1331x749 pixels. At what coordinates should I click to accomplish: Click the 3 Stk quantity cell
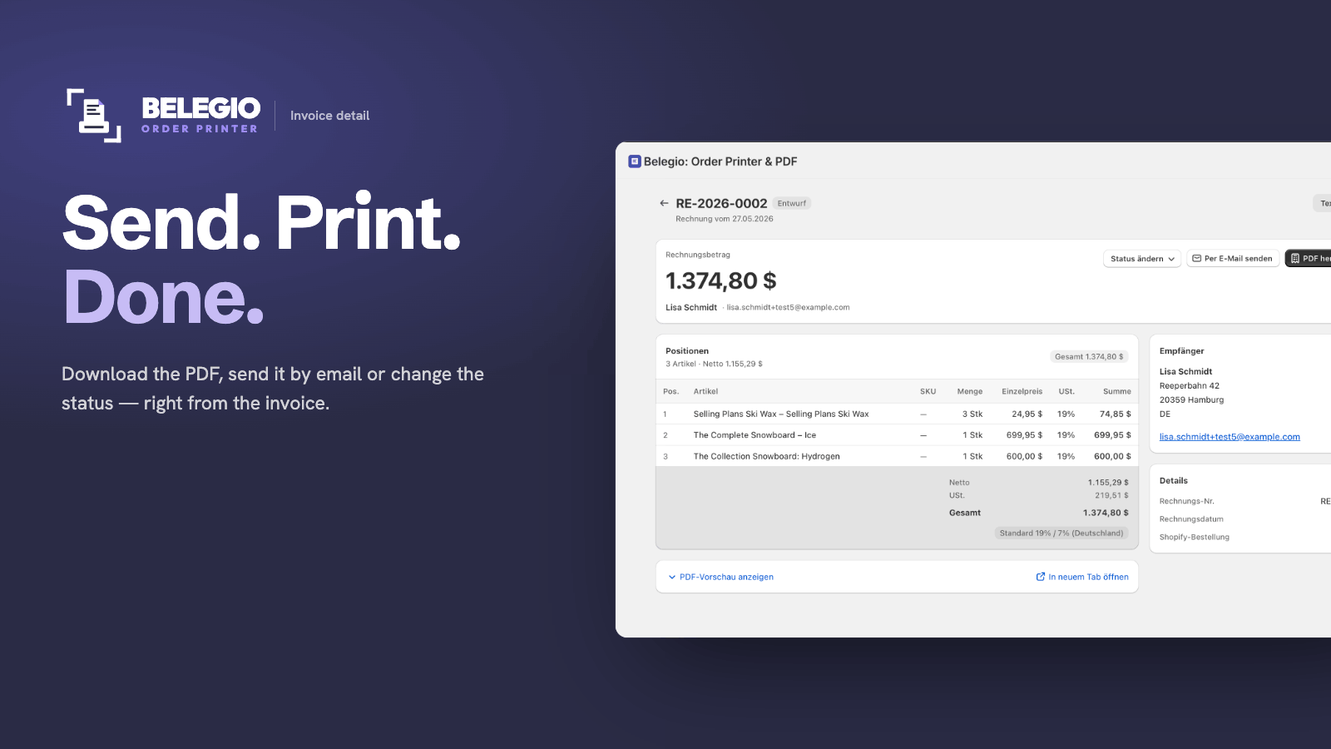tap(972, 414)
